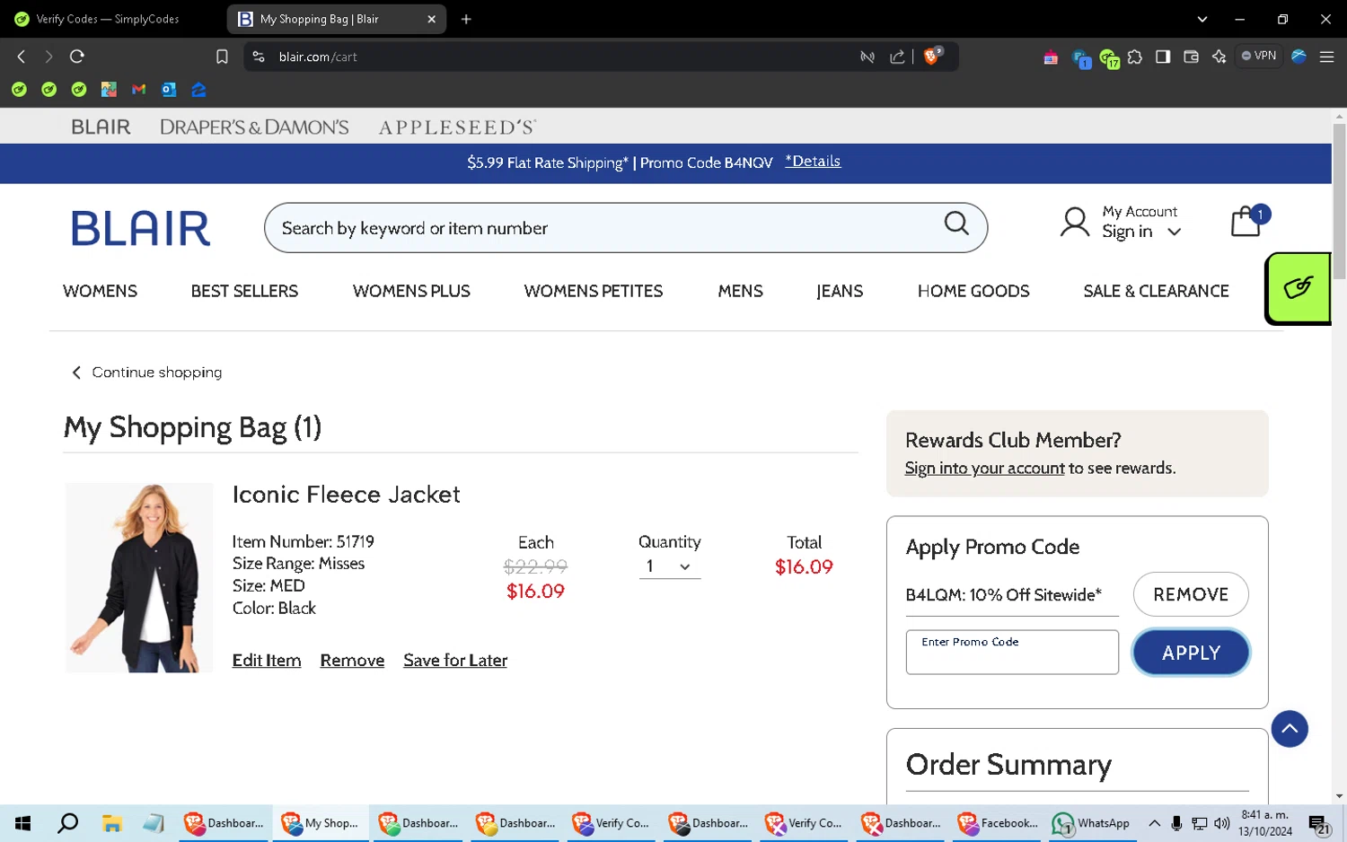
Task: Open the HOME GOODS menu
Action: (973, 291)
